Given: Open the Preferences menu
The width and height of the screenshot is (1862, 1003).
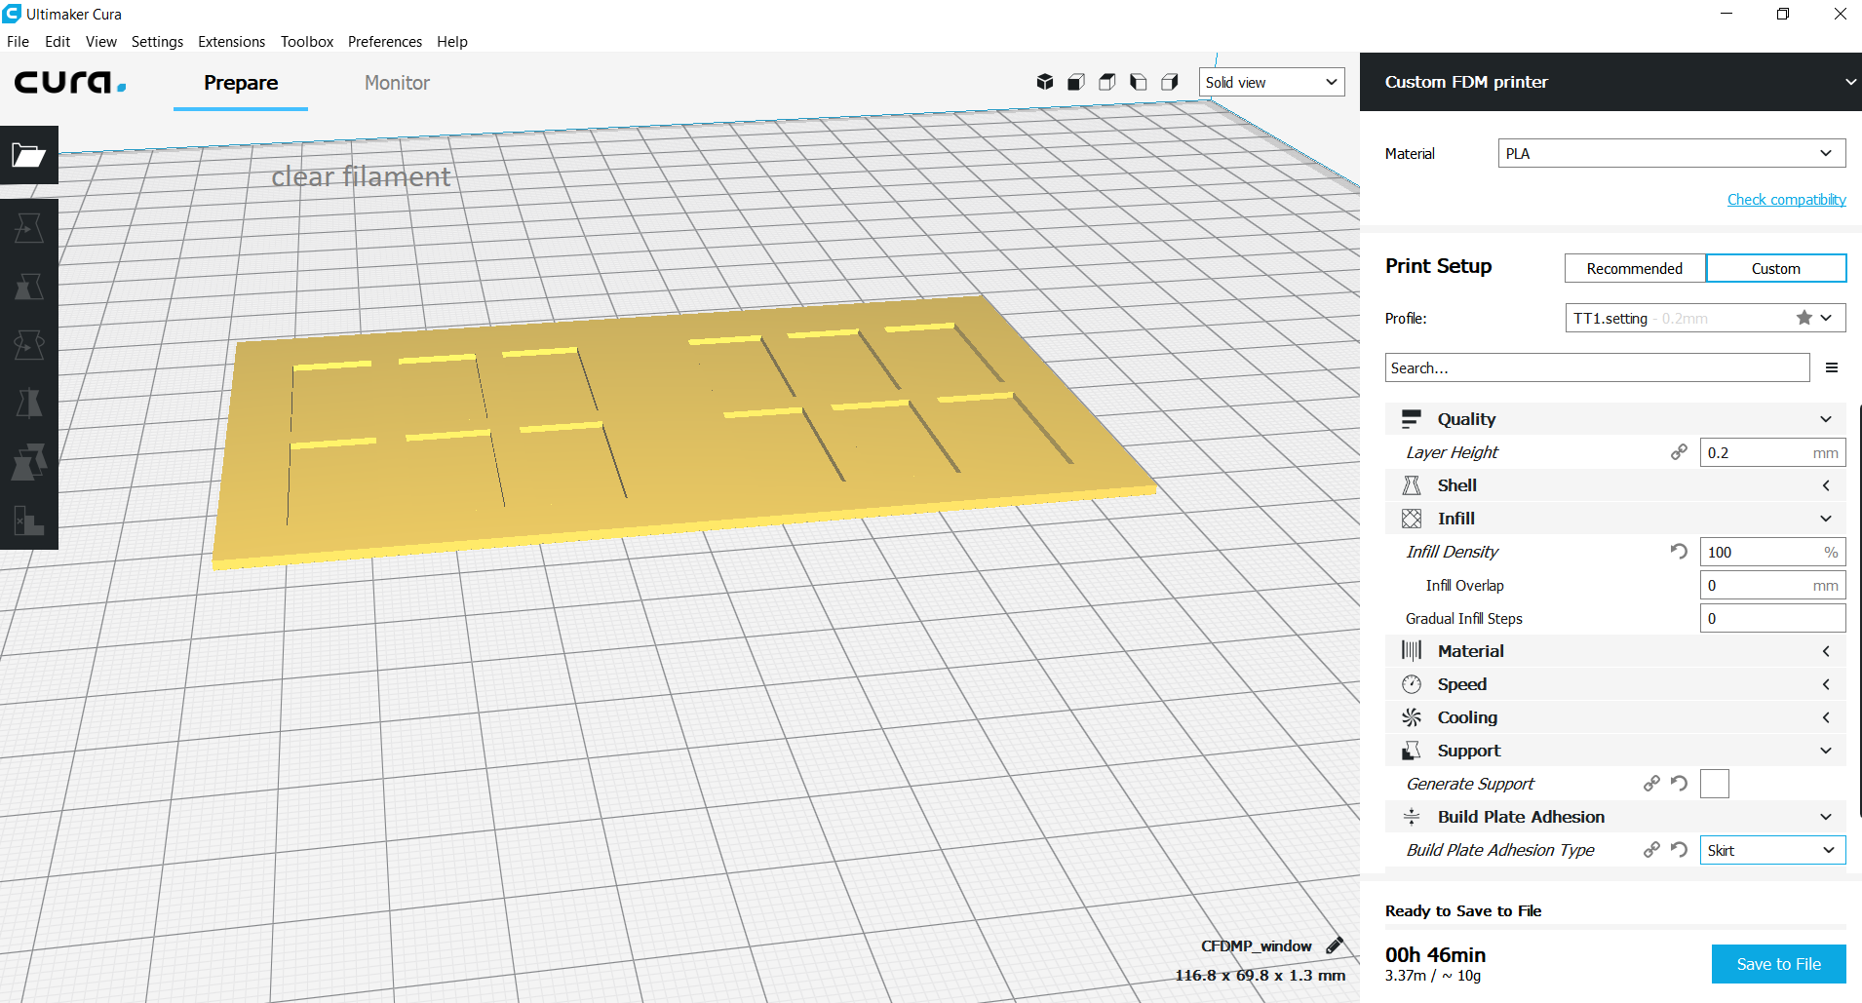Looking at the screenshot, I should point(385,41).
